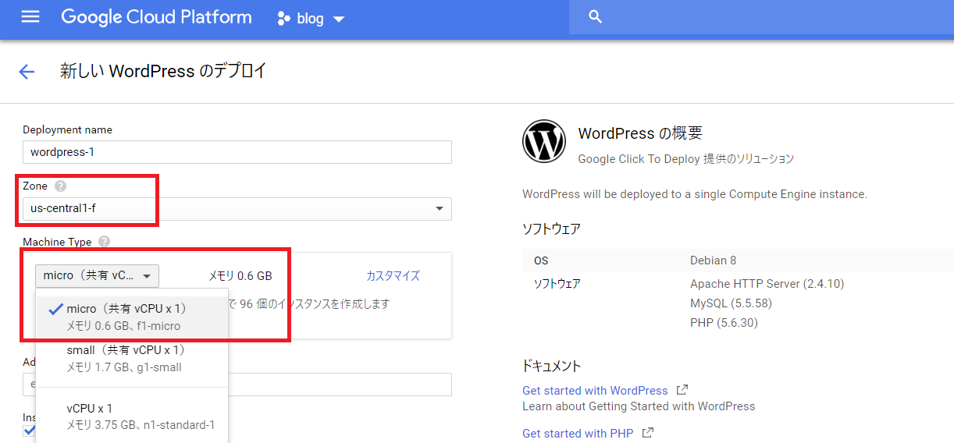The image size is (954, 443).
Task: Click the カスタマイズ link
Action: tap(393, 276)
